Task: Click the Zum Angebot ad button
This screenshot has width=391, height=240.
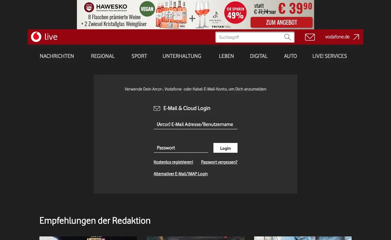Action: click(x=282, y=22)
